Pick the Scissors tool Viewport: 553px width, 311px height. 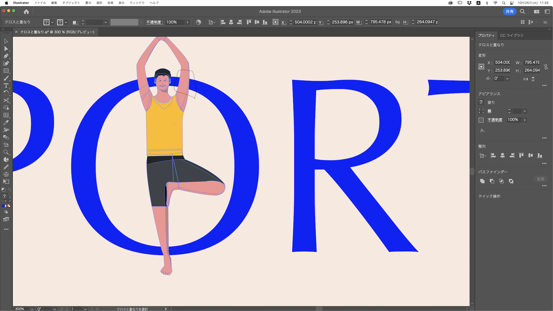pyautogui.click(x=6, y=100)
